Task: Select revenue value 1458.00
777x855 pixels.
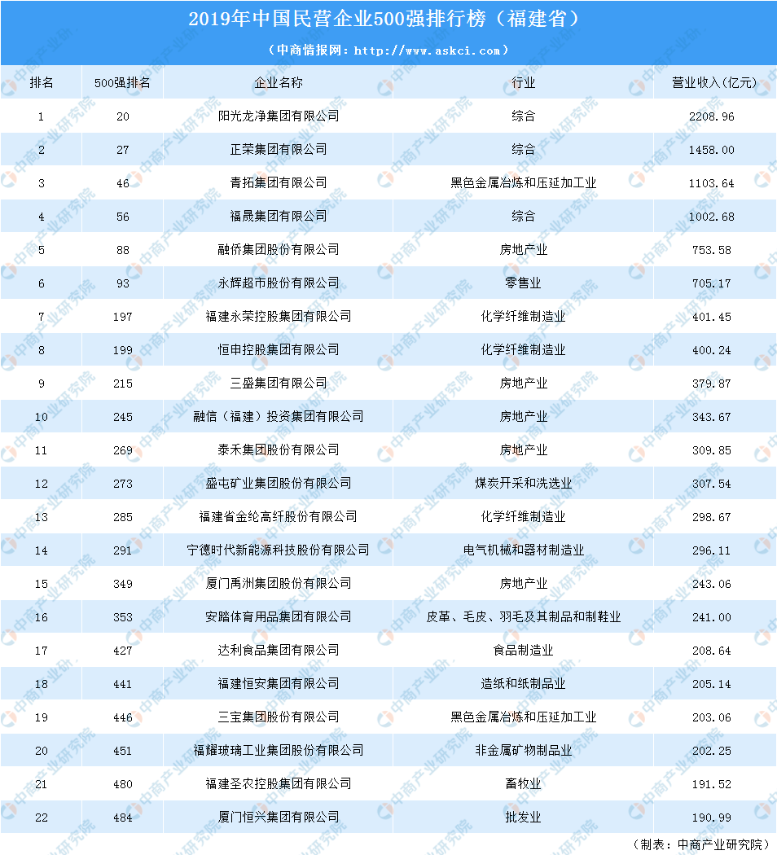Action: click(x=712, y=150)
